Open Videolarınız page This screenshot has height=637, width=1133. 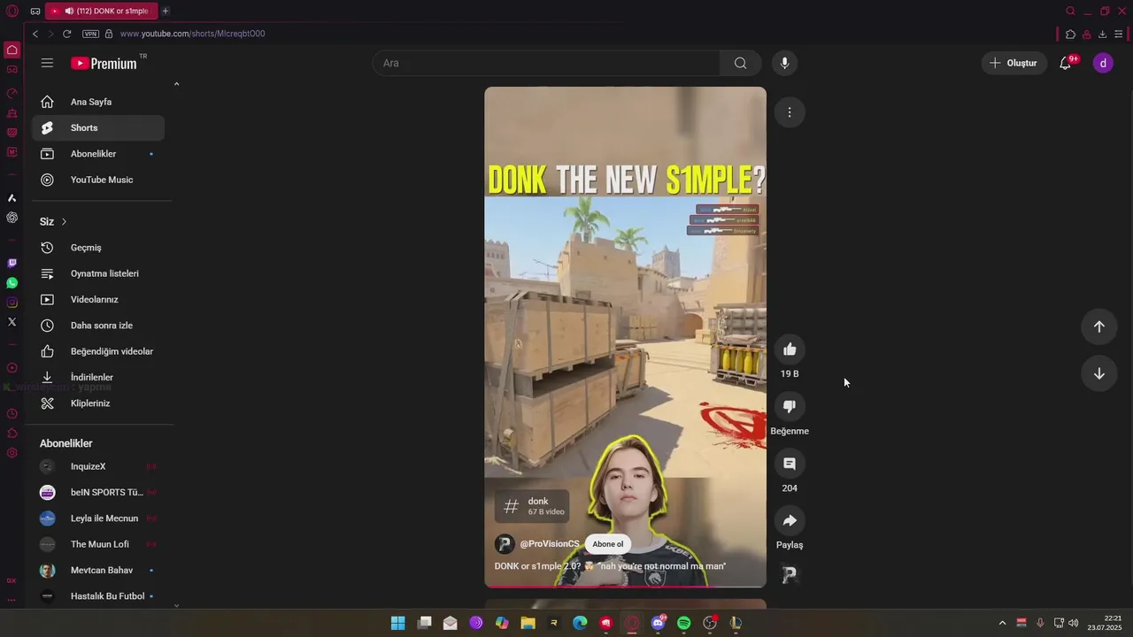point(98,299)
